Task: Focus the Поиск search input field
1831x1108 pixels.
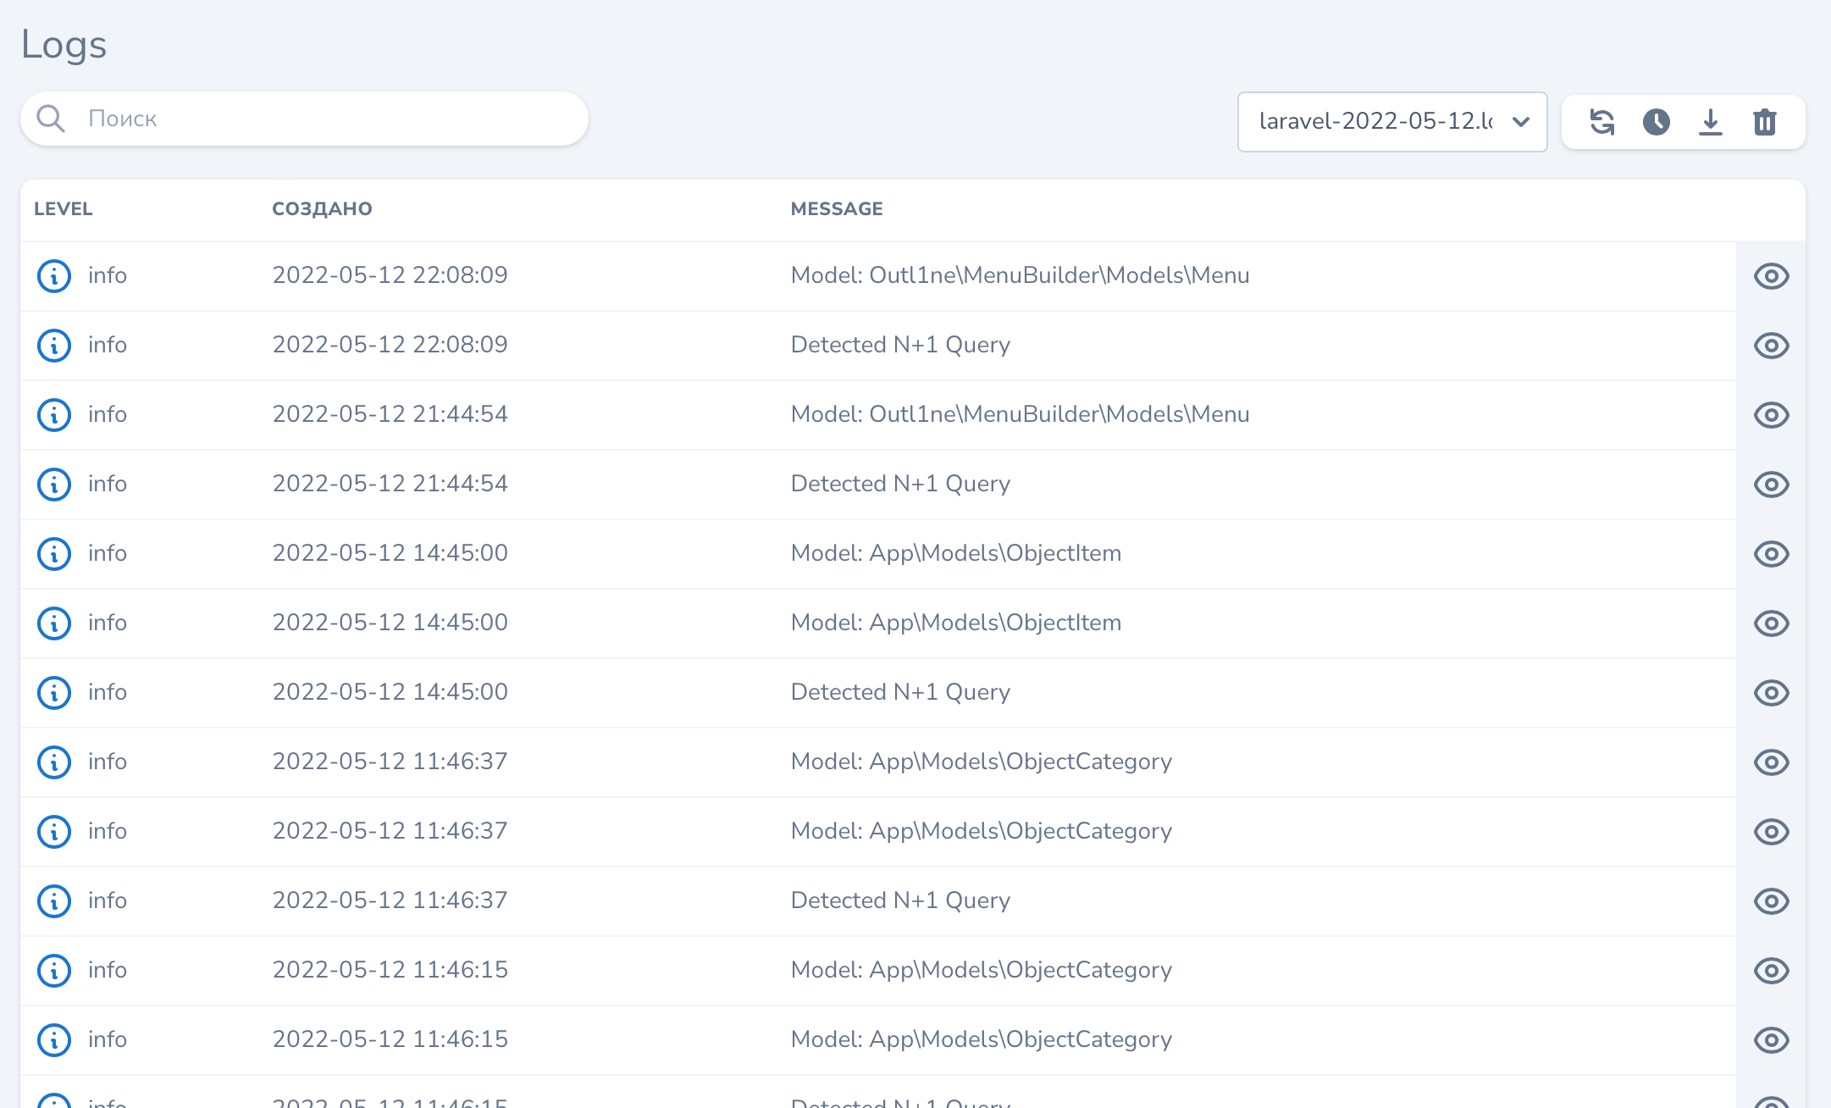Action: [x=330, y=119]
